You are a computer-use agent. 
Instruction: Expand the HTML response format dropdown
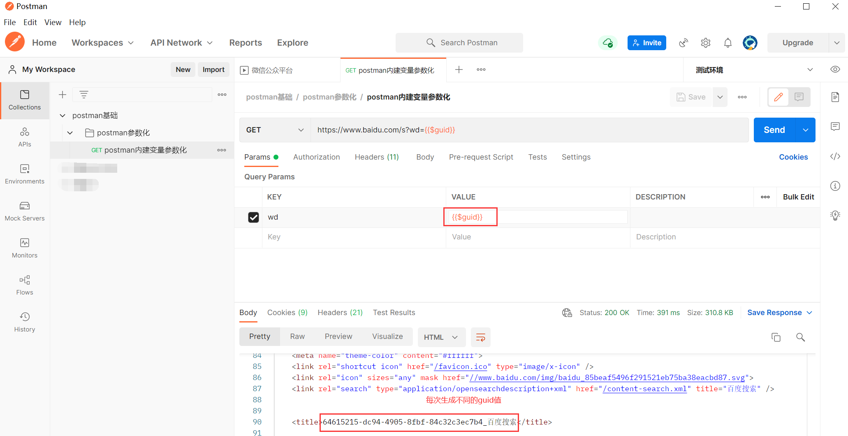(x=441, y=337)
